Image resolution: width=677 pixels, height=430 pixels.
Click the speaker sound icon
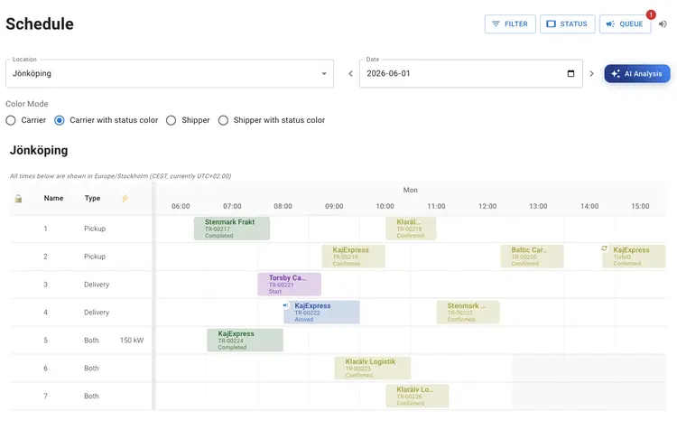[x=663, y=24]
